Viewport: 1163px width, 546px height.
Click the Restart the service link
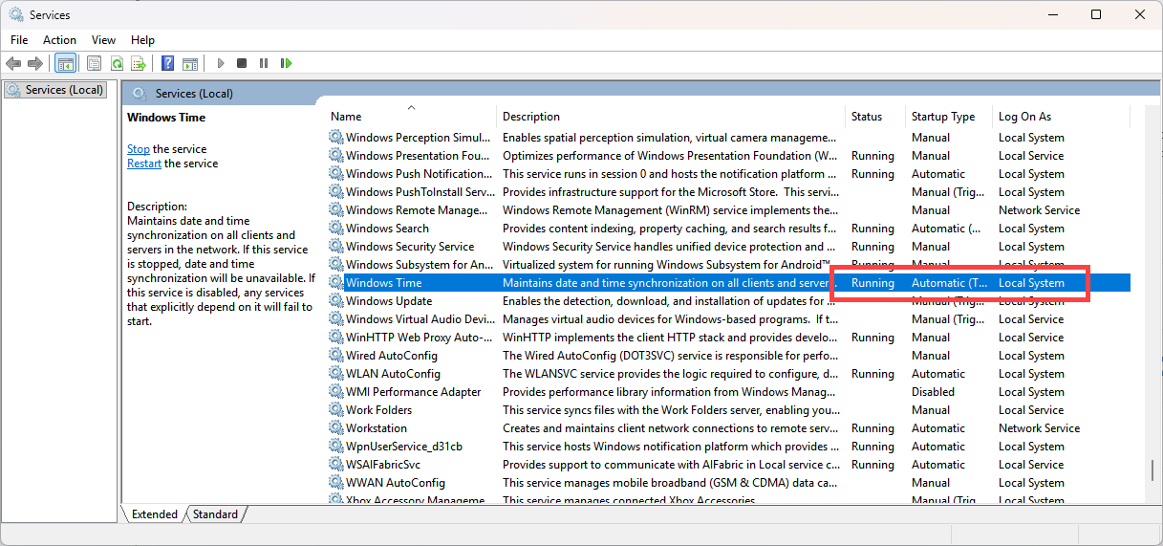[144, 164]
